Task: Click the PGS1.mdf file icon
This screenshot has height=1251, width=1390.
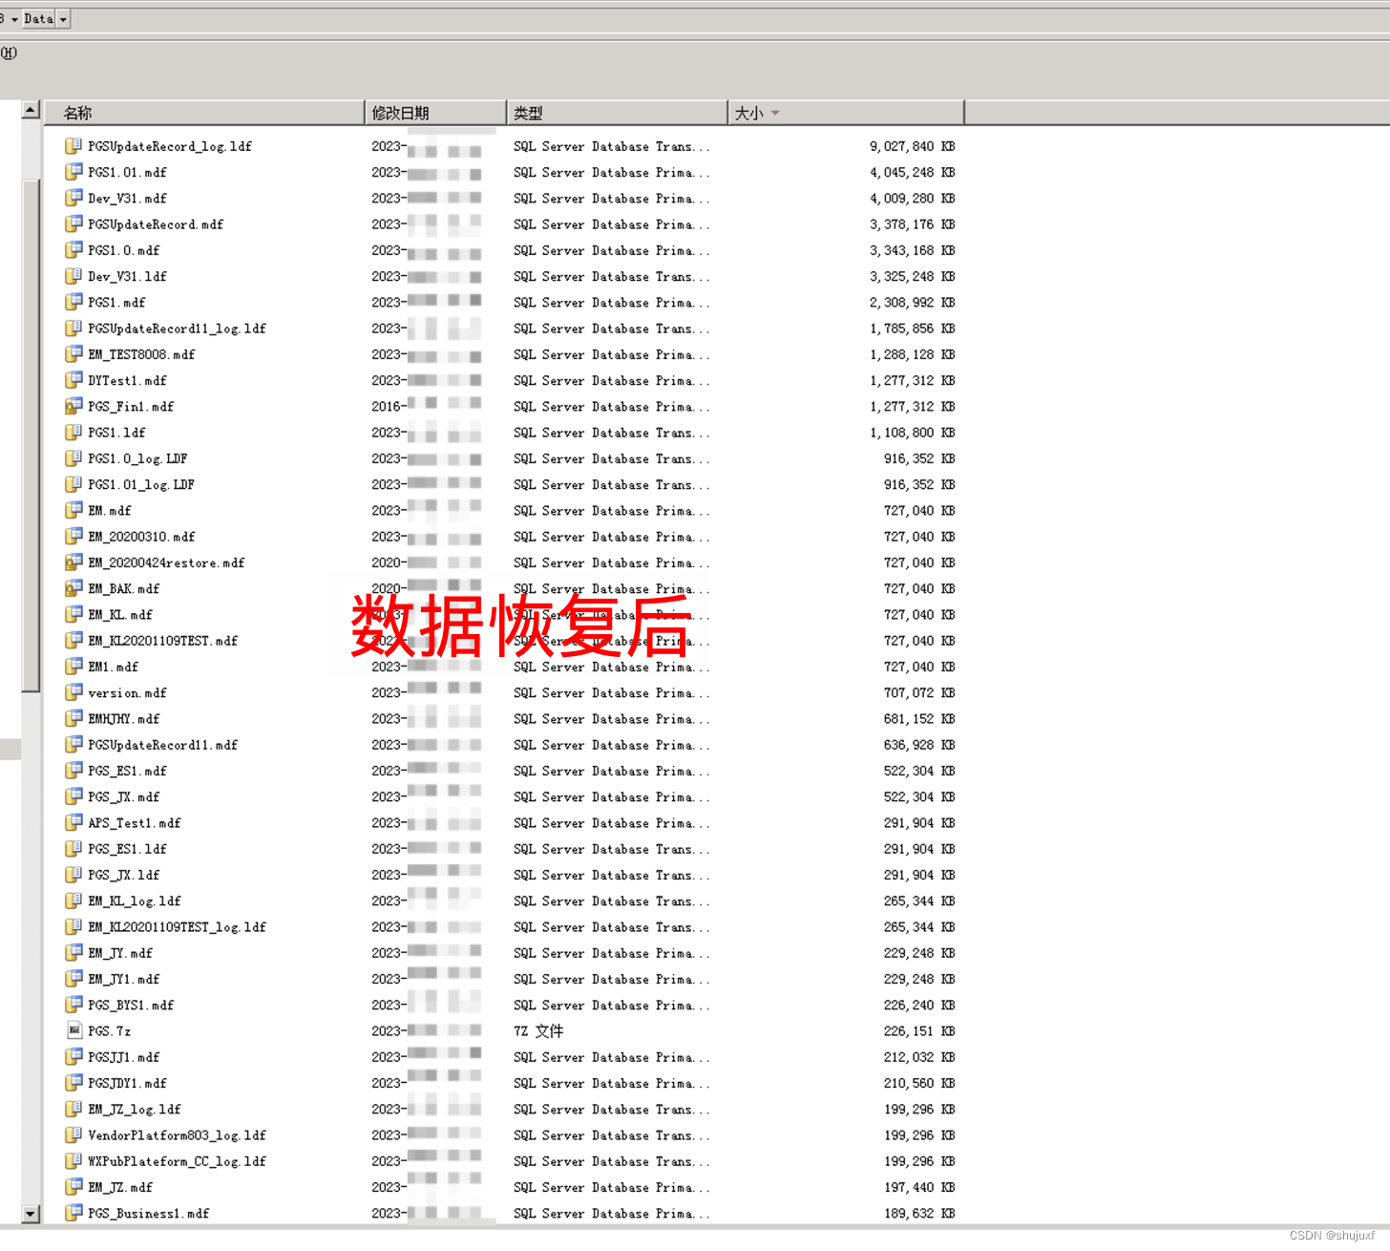Action: point(74,302)
